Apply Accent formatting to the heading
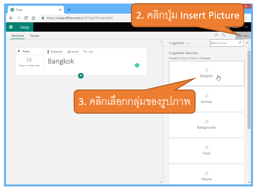Image resolution: width=257 pixels, height=190 pixels. coord(73,52)
